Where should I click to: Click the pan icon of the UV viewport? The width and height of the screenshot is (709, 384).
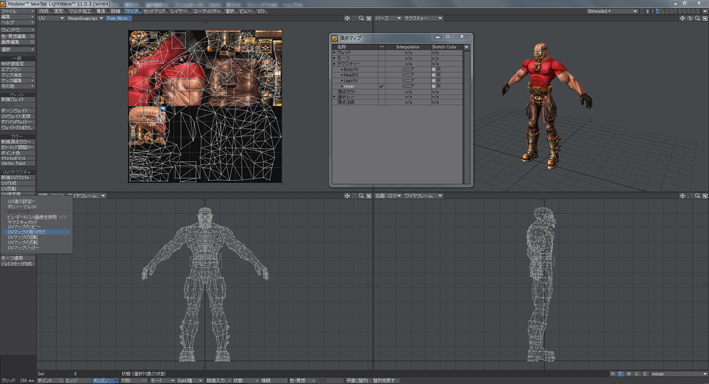click(347, 18)
